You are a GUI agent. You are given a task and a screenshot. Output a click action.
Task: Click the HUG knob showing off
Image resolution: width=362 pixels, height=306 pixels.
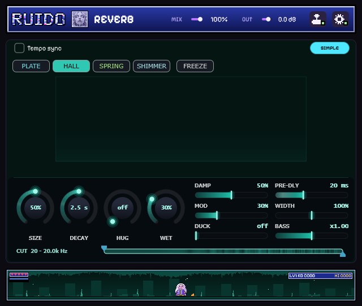point(122,207)
